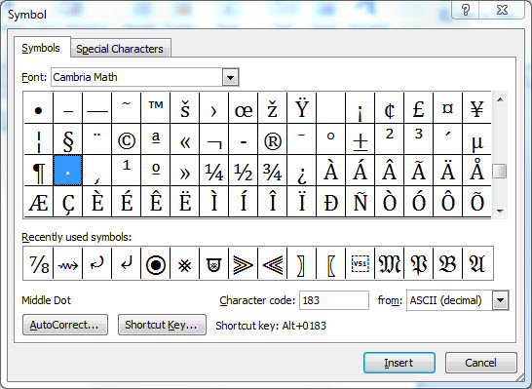Select the circled bullet ◉ recent symbol
The image size is (532, 389).
click(x=155, y=264)
